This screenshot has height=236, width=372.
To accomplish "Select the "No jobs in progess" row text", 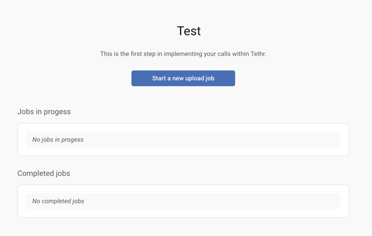I will pos(58,140).
